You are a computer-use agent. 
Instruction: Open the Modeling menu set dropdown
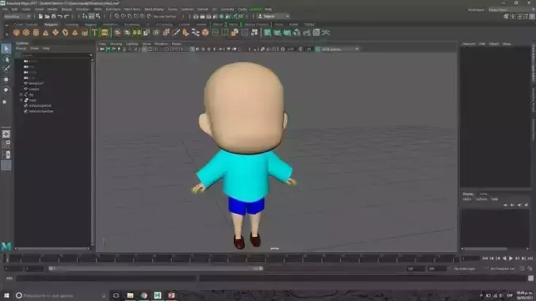(17, 17)
